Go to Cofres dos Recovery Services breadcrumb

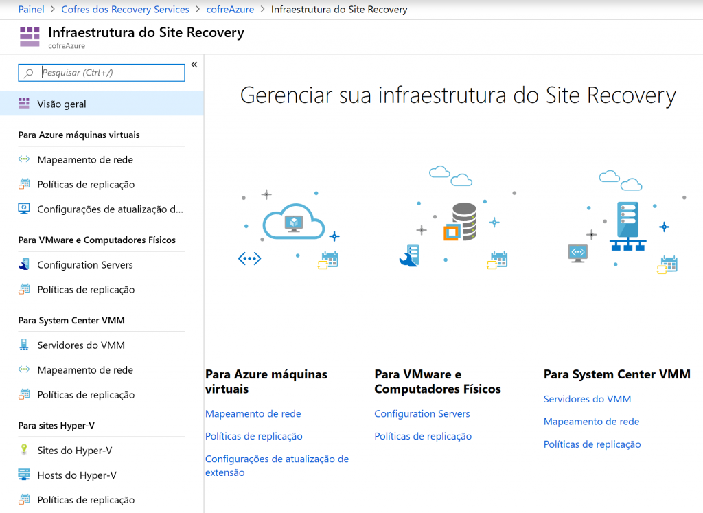pos(125,10)
